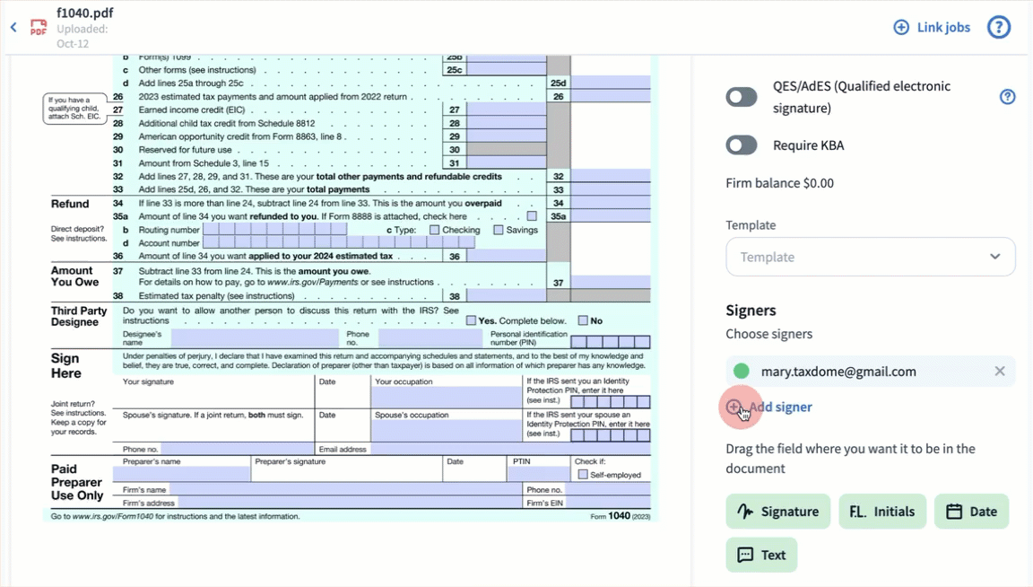This screenshot has width=1033, height=587.
Task: Check the Self-employed checkbox in Paid Preparer section
Action: coord(583,475)
